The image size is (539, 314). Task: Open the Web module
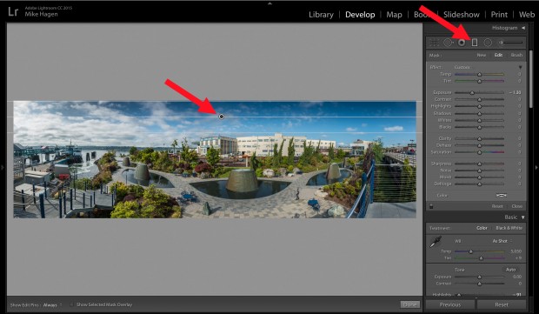pyautogui.click(x=527, y=15)
